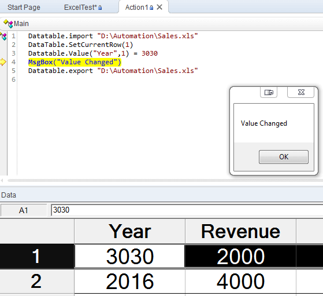Viewport: 323px width, 296px height.
Task: Select the Year column header
Action: click(x=130, y=232)
